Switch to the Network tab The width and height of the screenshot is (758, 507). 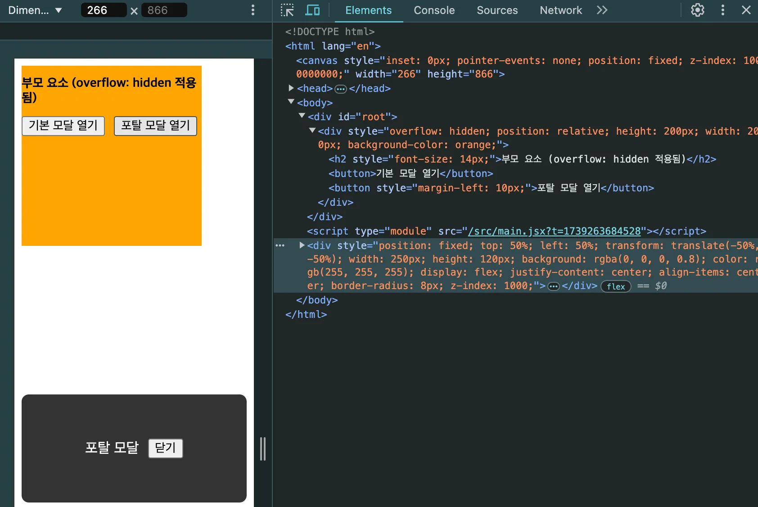[x=561, y=10]
